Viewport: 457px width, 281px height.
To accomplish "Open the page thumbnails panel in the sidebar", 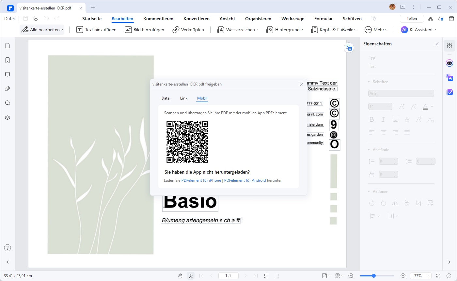I will 8,46.
